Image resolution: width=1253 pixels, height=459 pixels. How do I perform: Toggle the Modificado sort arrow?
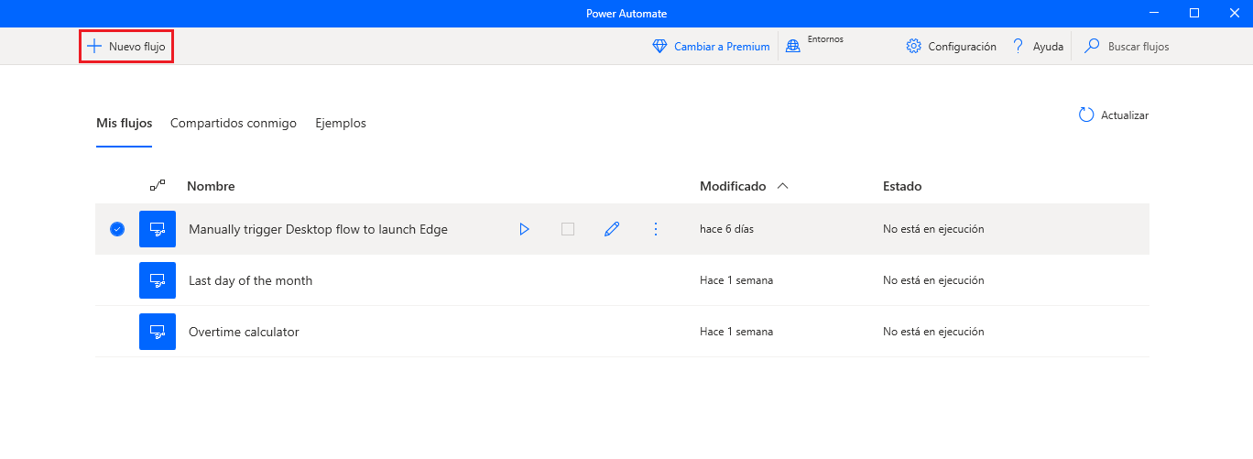point(782,186)
